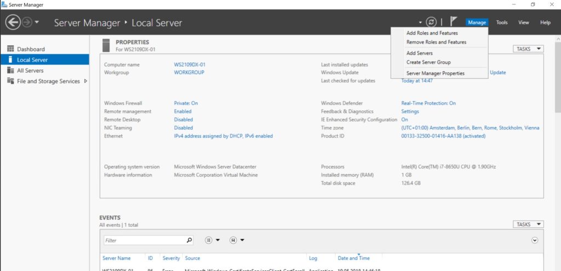The image size is (561, 271).
Task: Open the save query dropdown
Action: tap(237, 240)
